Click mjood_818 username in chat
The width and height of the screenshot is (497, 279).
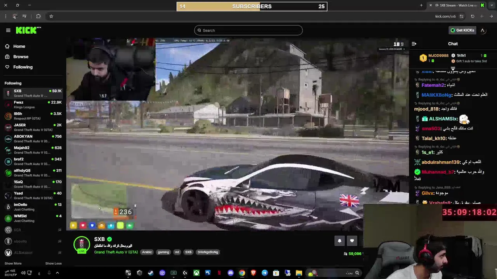pyautogui.click(x=427, y=109)
